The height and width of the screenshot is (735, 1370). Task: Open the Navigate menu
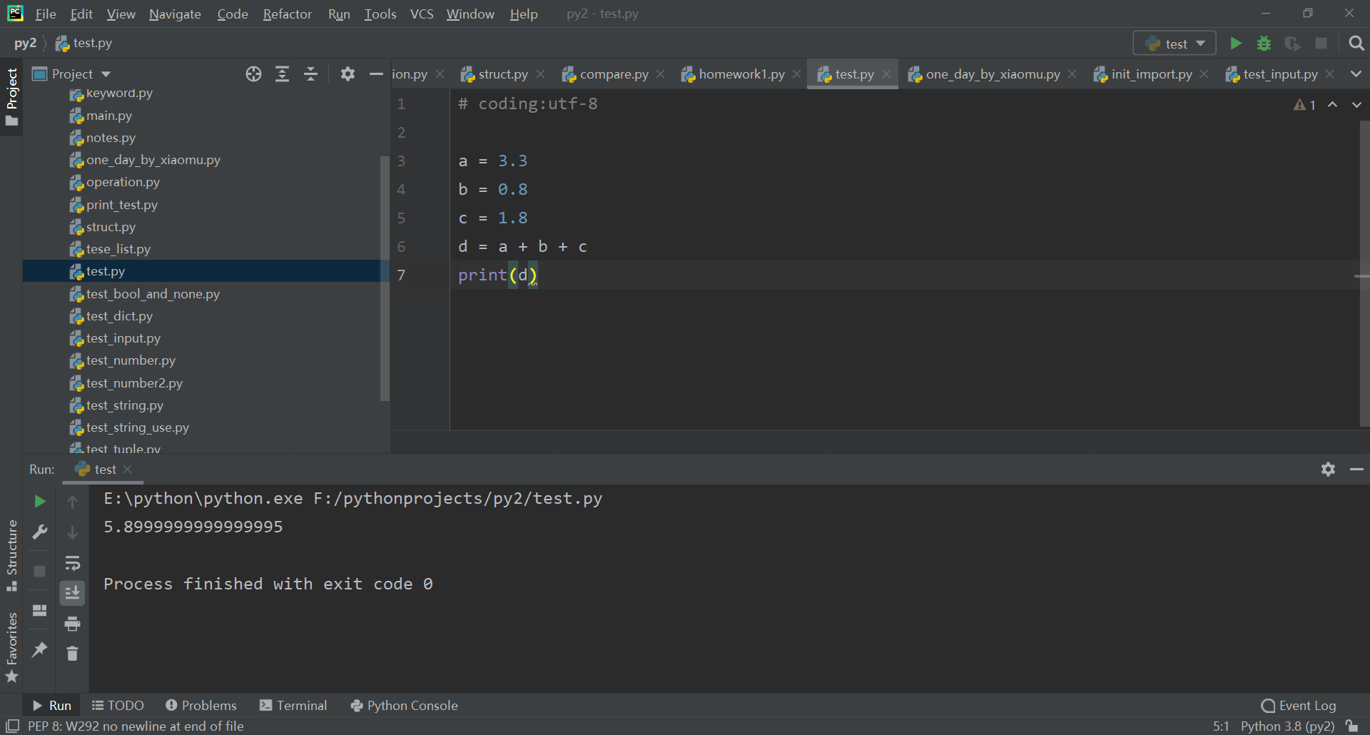click(175, 14)
